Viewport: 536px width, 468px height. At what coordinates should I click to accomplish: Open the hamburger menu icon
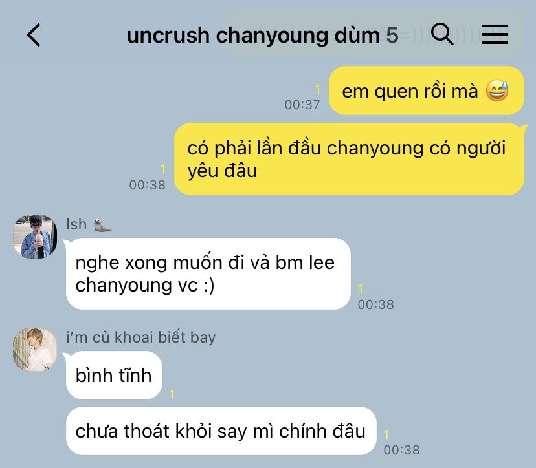[x=495, y=34]
